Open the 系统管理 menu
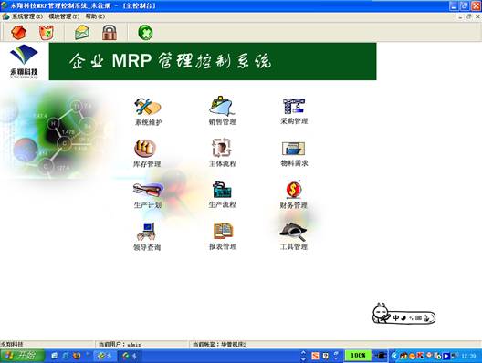 26,16
